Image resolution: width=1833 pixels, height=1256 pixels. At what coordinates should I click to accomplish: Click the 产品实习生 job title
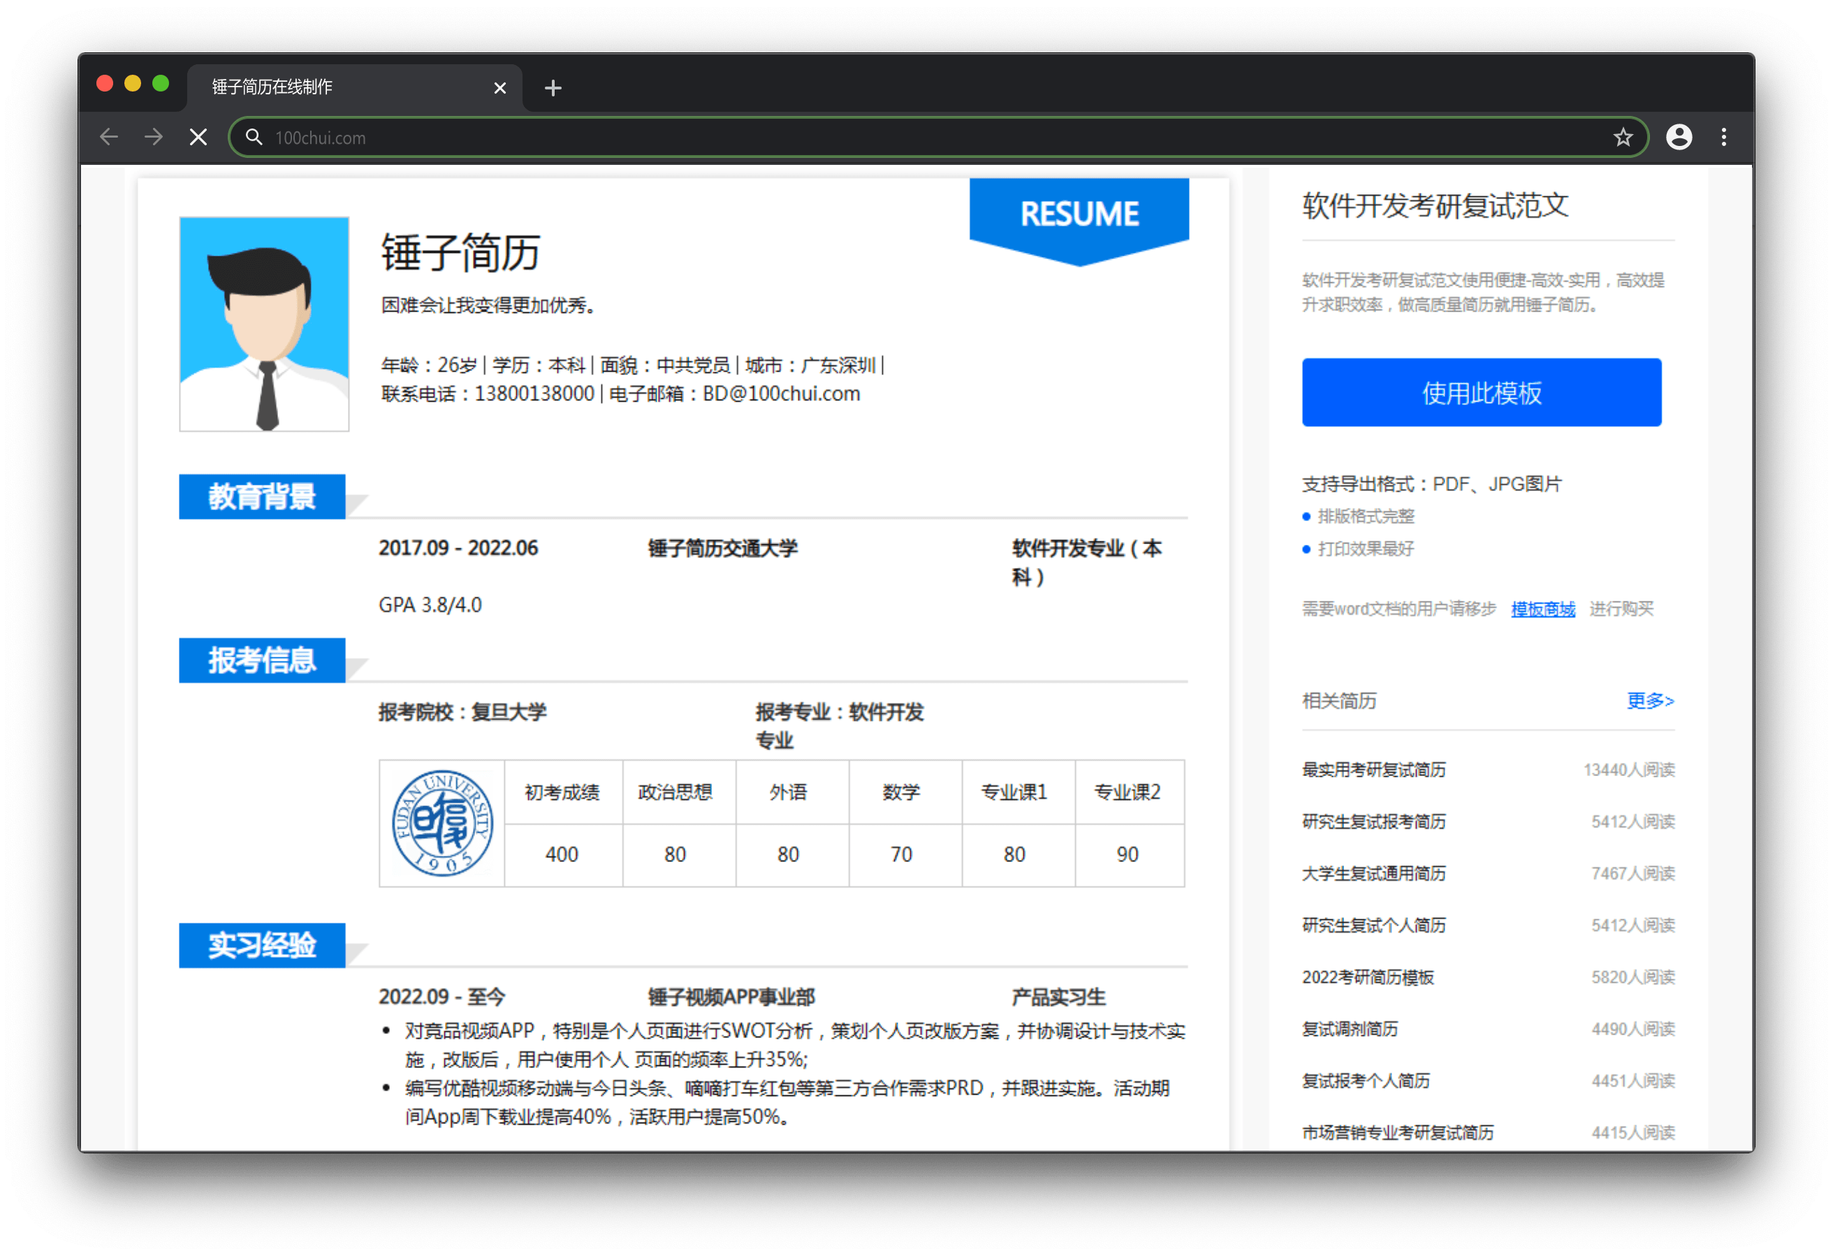coord(1058,998)
